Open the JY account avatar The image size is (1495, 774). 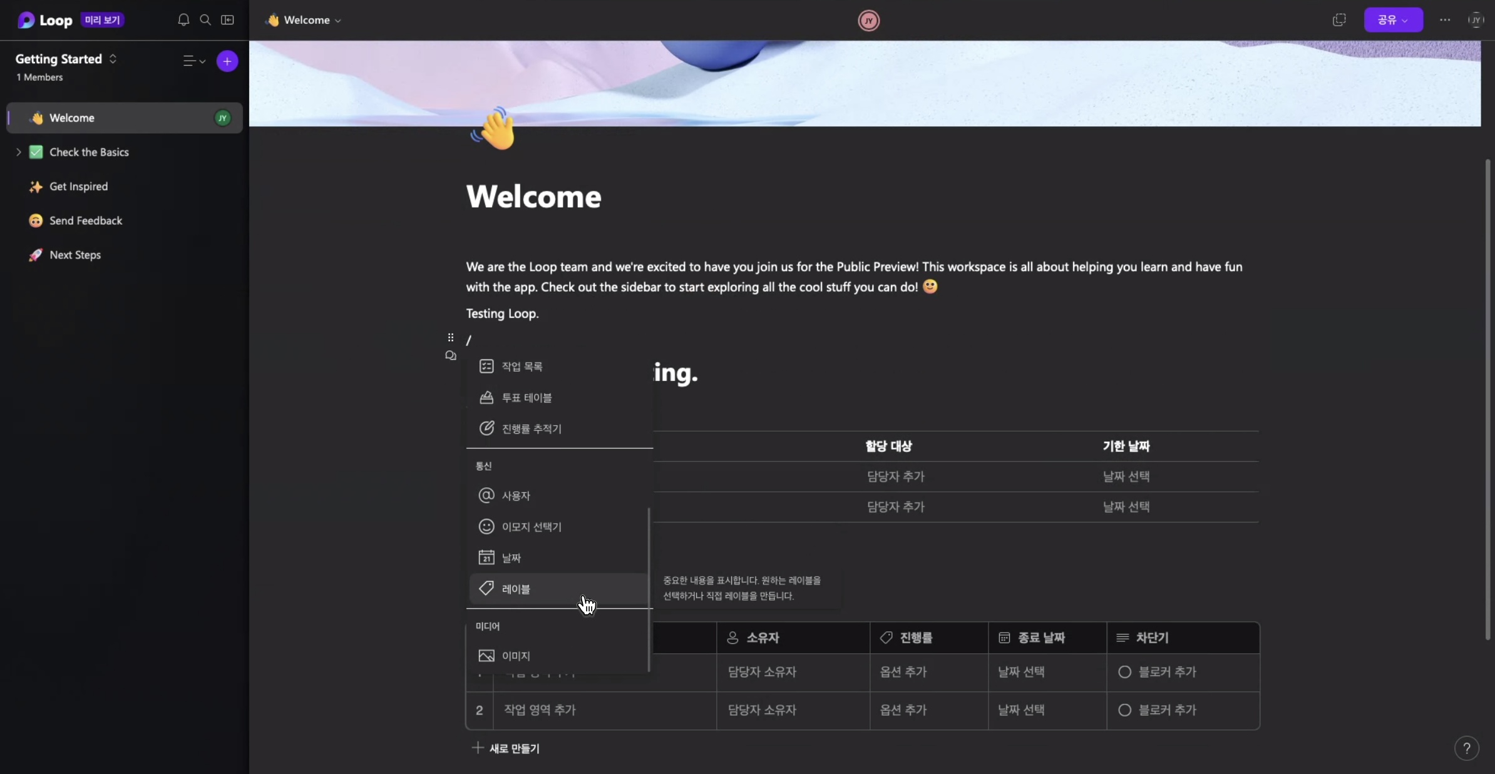point(1476,20)
